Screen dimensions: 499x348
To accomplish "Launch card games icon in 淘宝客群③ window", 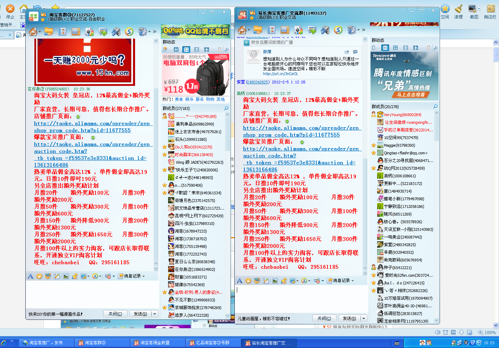I will [x=90, y=32].
